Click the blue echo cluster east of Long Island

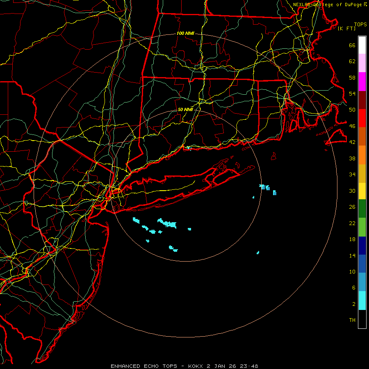tap(268, 189)
